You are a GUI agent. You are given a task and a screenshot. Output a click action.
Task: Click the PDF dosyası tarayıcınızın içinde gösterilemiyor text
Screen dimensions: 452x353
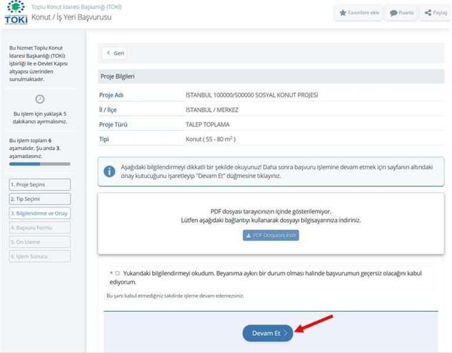(x=271, y=211)
